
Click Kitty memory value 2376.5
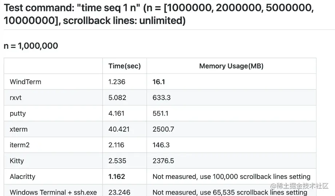tap(163, 161)
